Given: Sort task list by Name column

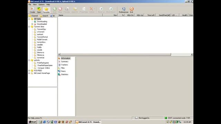Looking at the screenshot, I should [x=80, y=15].
